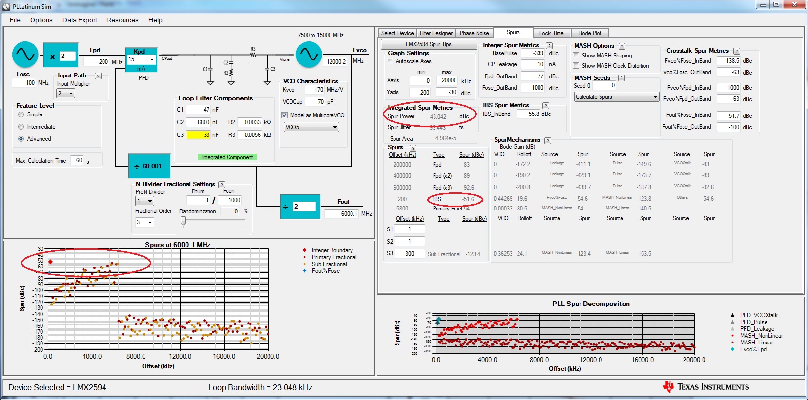Open help icon beside IBS Spur Metrics
This screenshot has height=400, width=808.
point(546,106)
